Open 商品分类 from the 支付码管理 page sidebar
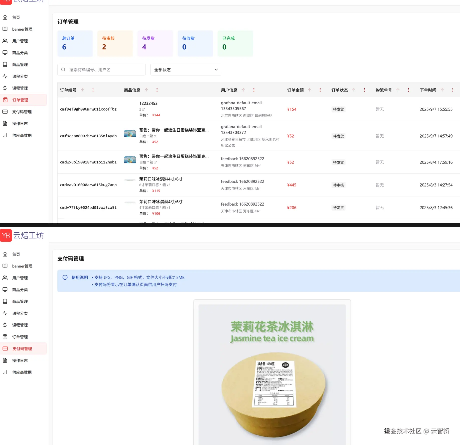 tap(23, 290)
